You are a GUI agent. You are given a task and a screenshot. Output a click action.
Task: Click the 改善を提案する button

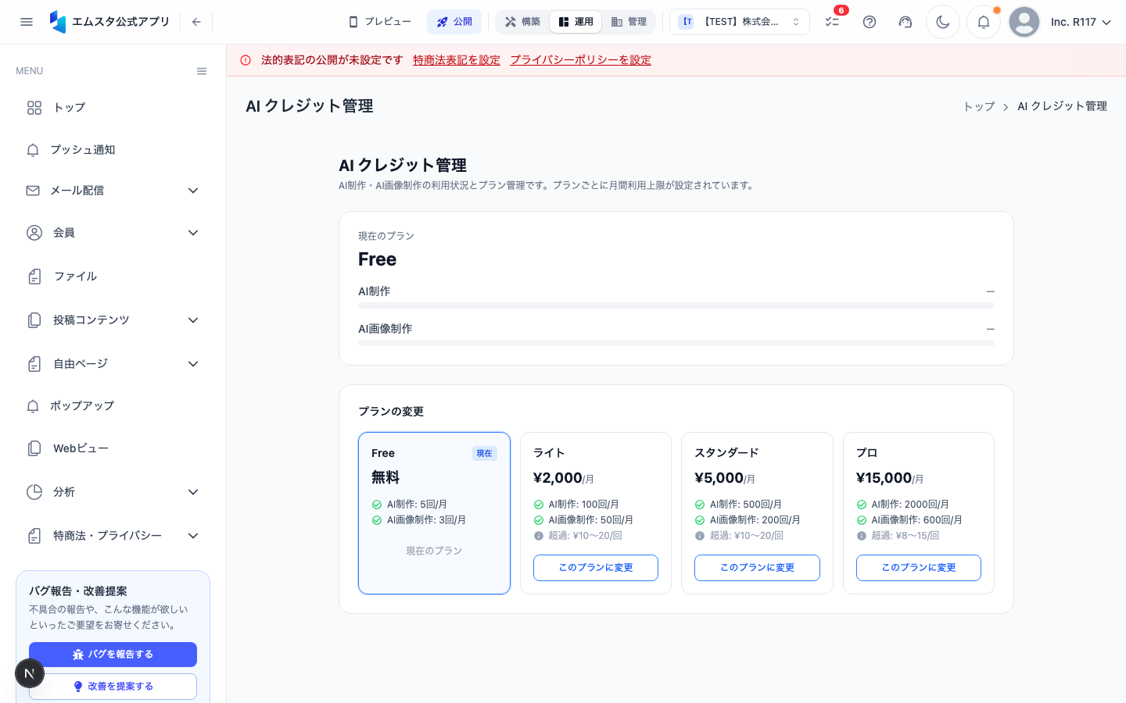[x=113, y=687]
